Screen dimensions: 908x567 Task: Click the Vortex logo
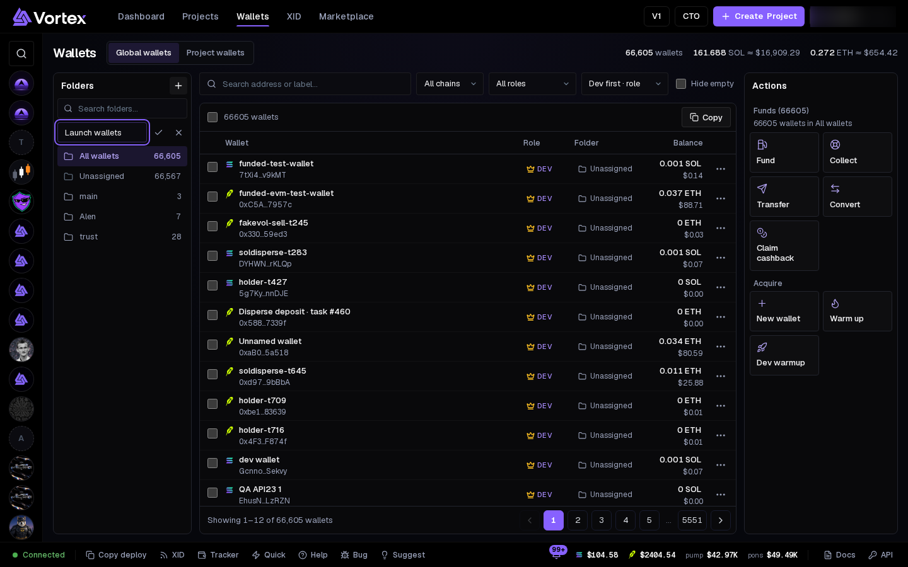click(x=49, y=17)
